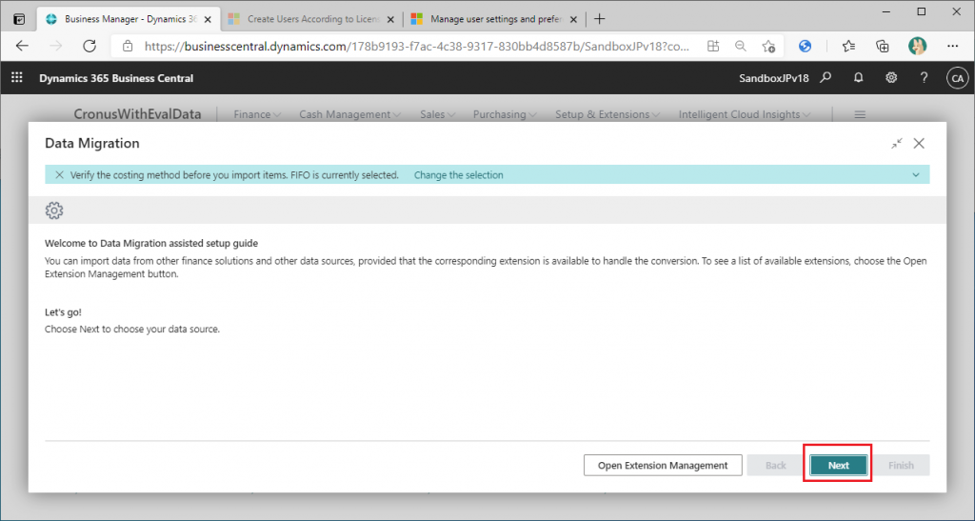The height and width of the screenshot is (521, 975).
Task: Expand Intelligent Cloud Insights menu
Action: tap(745, 114)
